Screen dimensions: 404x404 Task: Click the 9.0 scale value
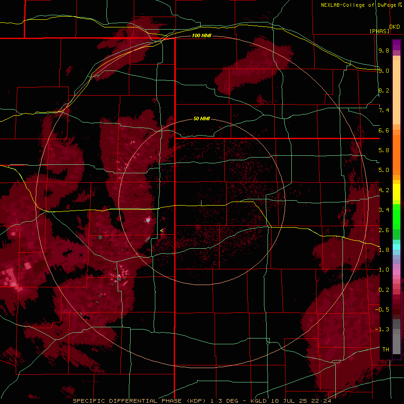(384, 70)
